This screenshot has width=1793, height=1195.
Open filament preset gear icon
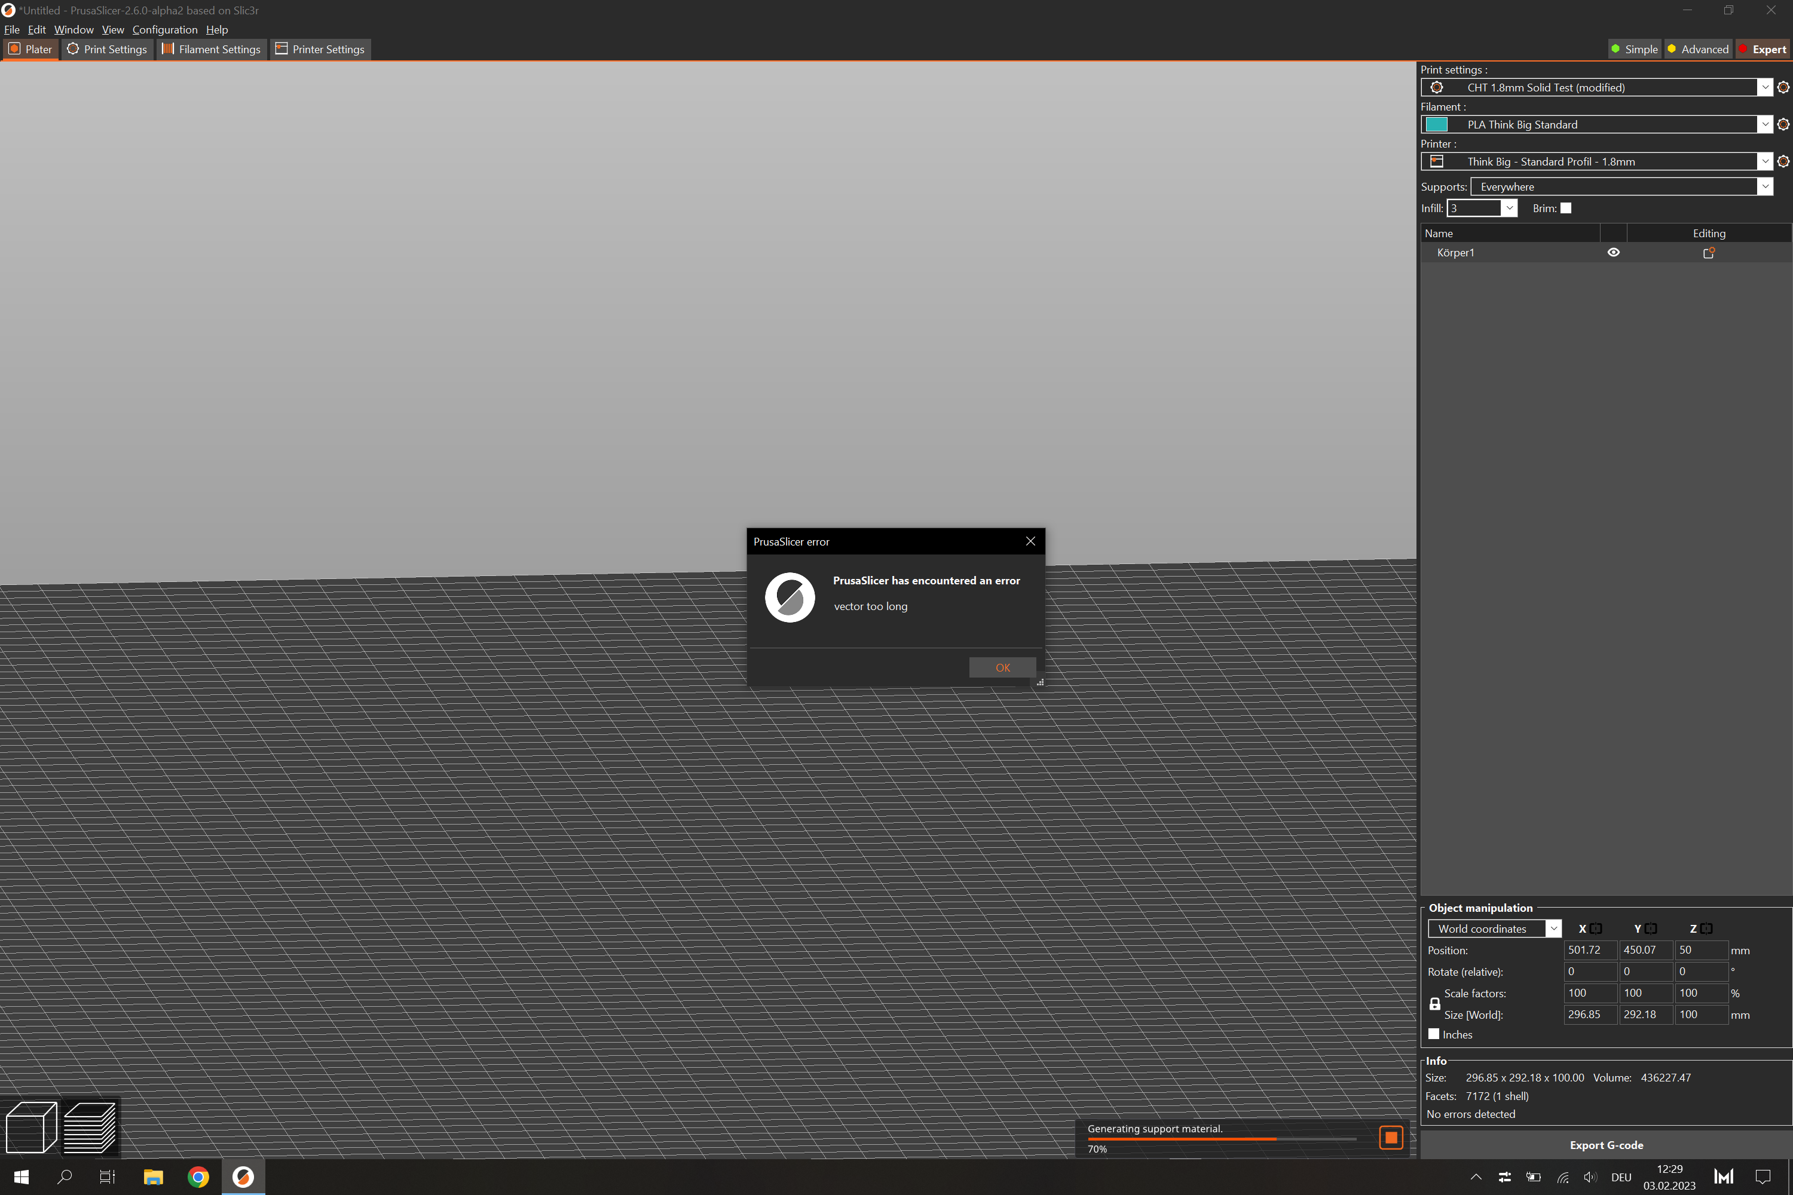1783,124
